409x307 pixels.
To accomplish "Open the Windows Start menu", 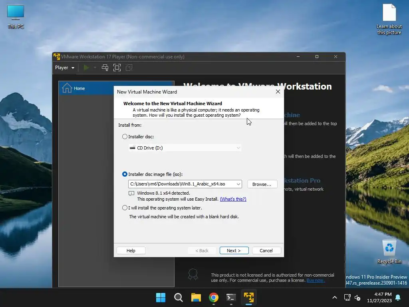I will click(161, 297).
